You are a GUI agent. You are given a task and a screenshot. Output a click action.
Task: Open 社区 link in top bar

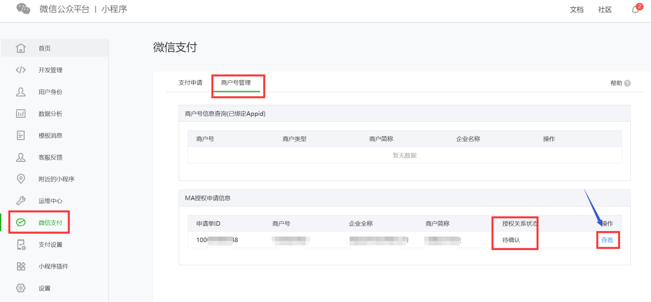pyautogui.click(x=605, y=10)
